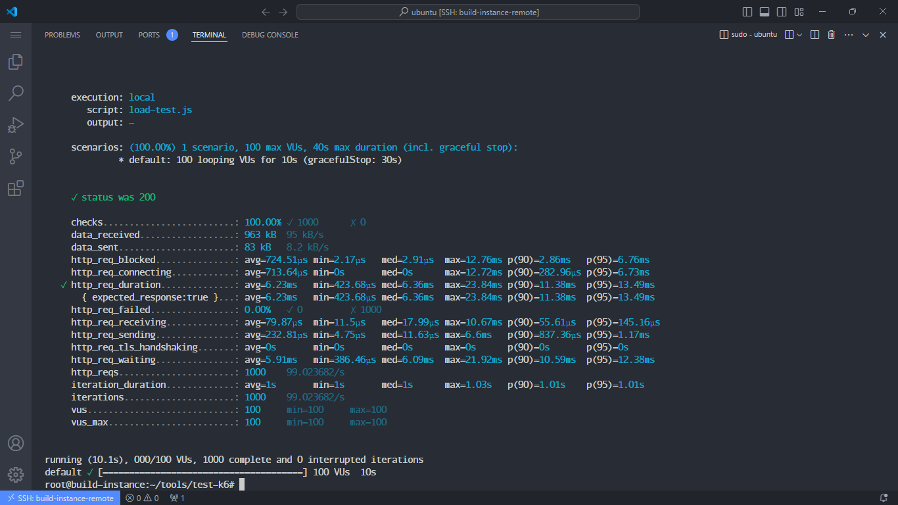Click SSH: build-instance-remote status indicator

click(60, 498)
